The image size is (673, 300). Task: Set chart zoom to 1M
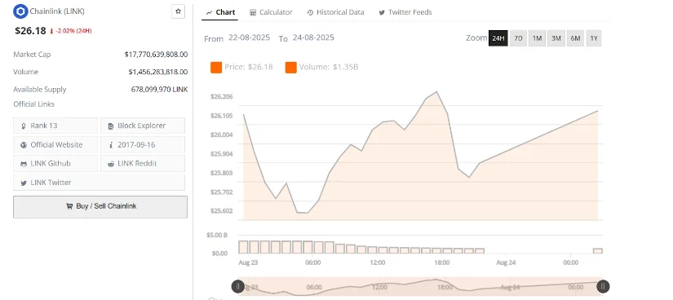coord(537,38)
